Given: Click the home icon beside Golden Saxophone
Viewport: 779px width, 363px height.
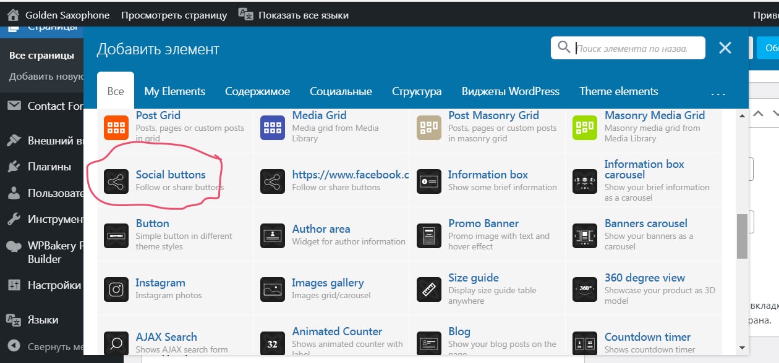Looking at the screenshot, I should coord(13,14).
